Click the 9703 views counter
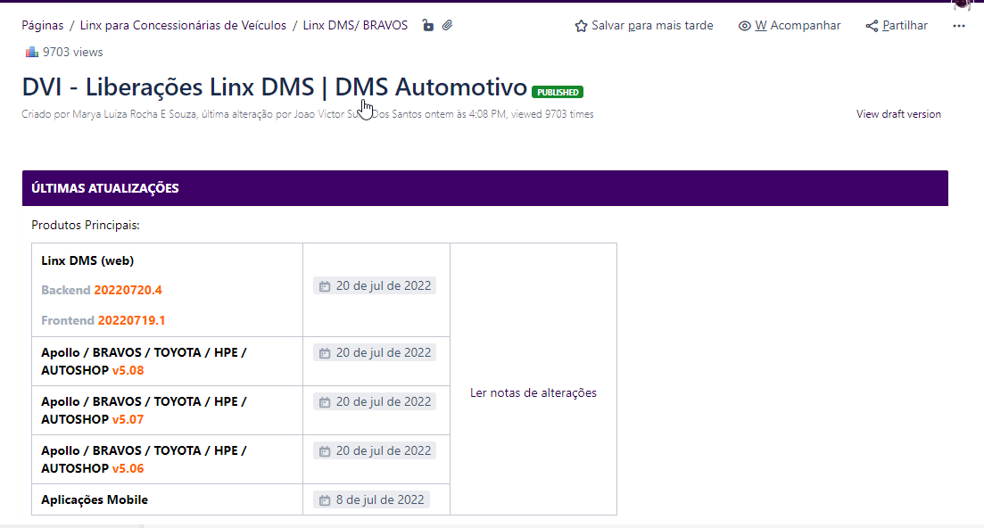The height and width of the screenshot is (528, 984). (x=73, y=52)
